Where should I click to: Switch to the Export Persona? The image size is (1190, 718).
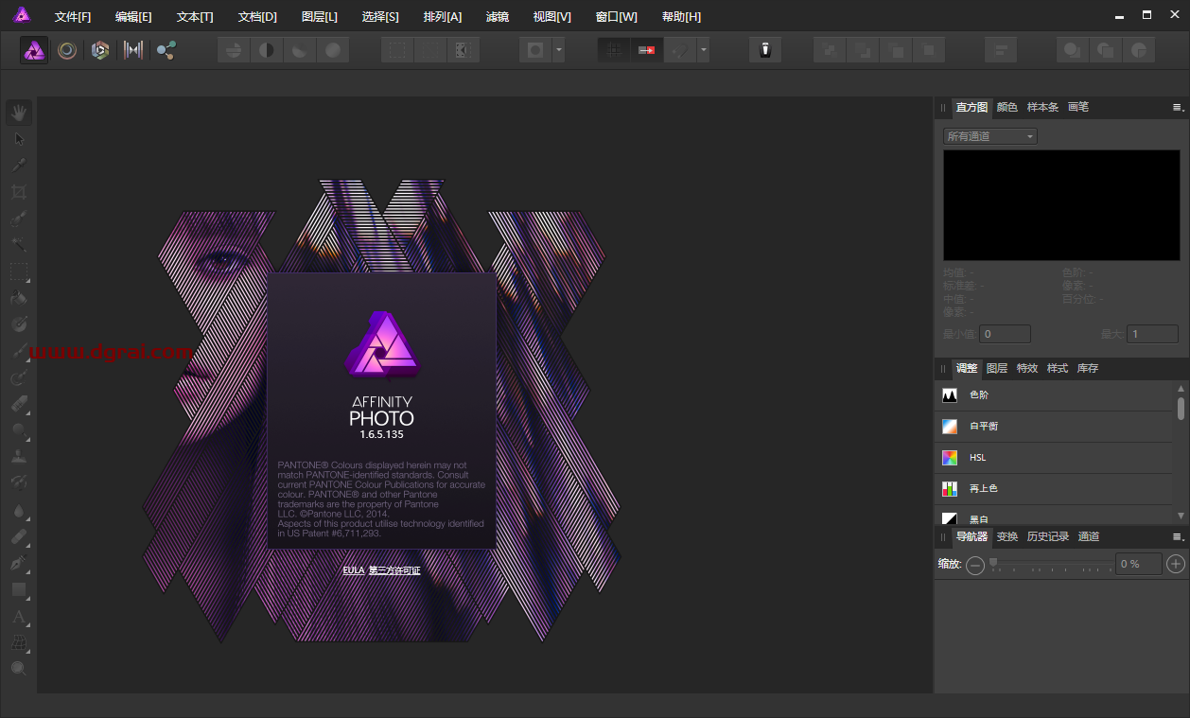point(166,50)
